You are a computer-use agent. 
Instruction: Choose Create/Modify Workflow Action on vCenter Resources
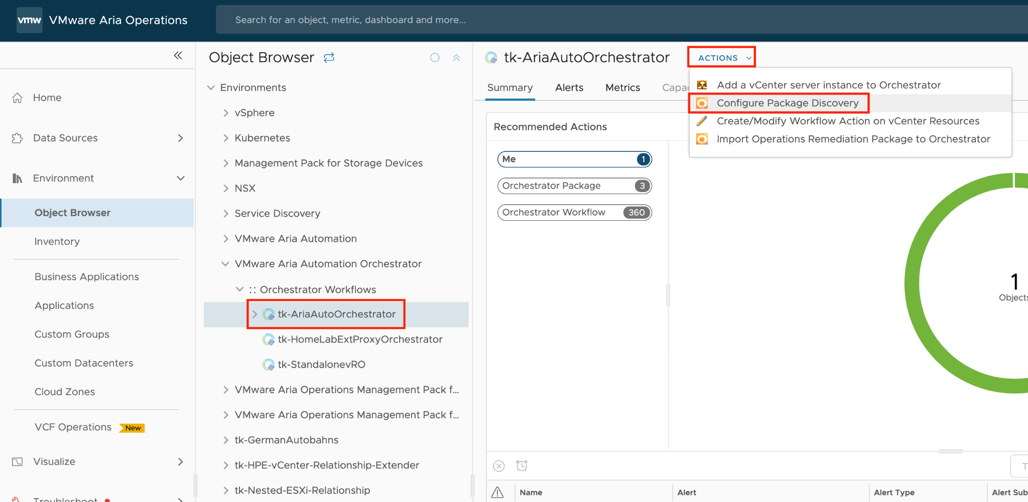coord(848,121)
